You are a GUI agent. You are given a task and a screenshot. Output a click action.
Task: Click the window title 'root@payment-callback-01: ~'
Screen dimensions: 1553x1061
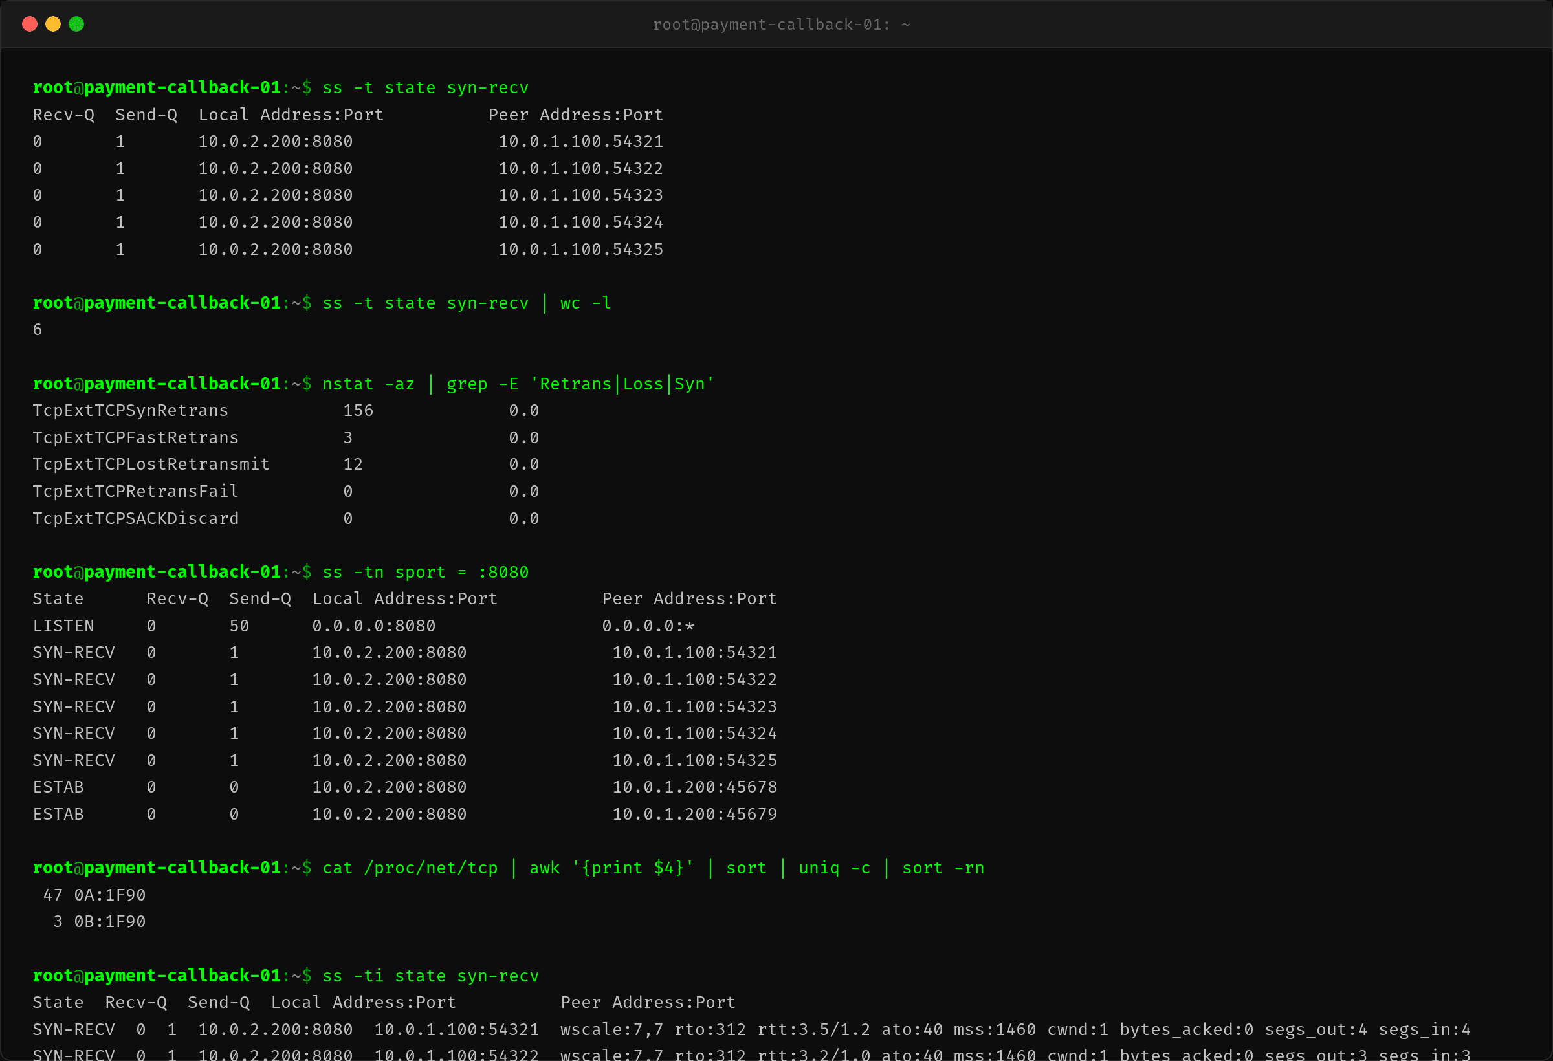point(781,25)
